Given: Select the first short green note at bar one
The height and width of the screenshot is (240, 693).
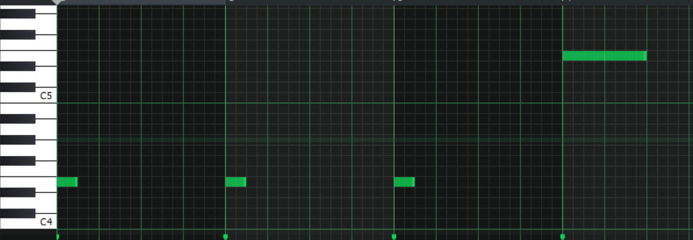Looking at the screenshot, I should tap(66, 182).
